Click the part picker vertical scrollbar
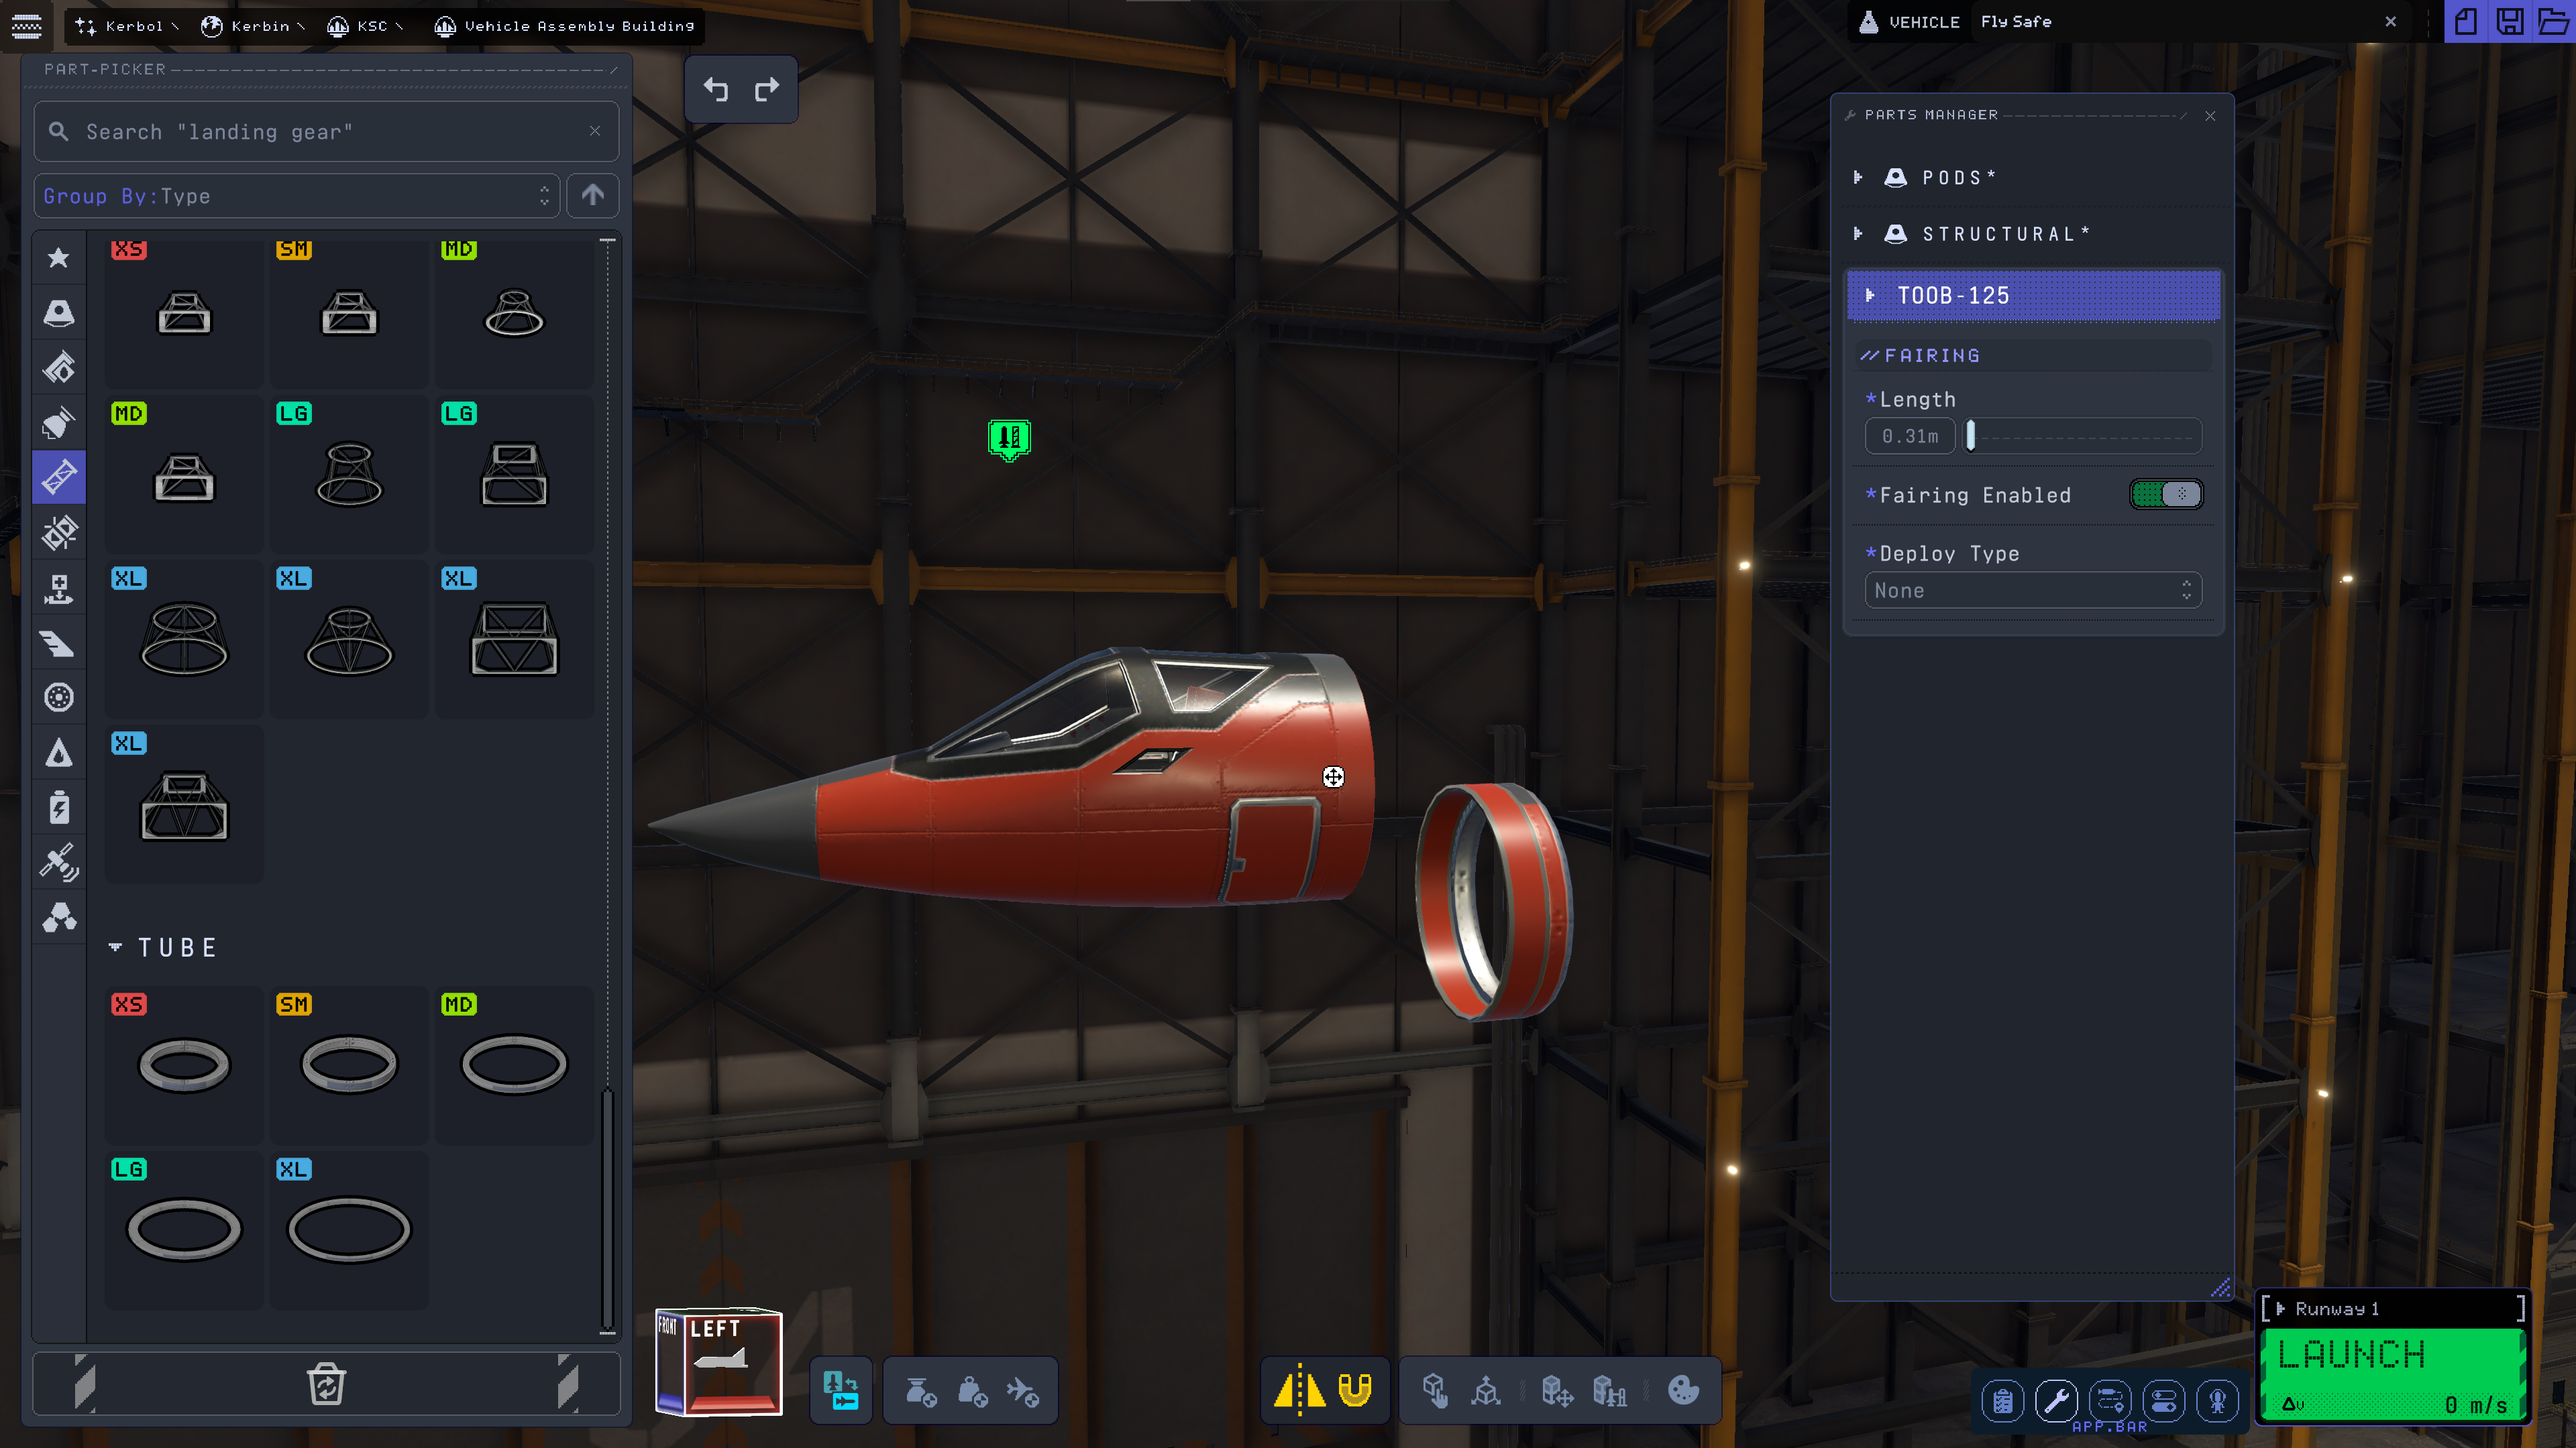2576x1448 pixels. pos(607,1209)
